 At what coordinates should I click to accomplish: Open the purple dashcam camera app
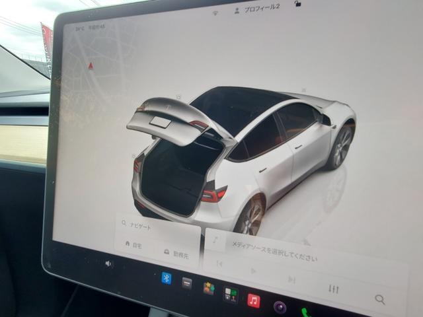pos(280,307)
